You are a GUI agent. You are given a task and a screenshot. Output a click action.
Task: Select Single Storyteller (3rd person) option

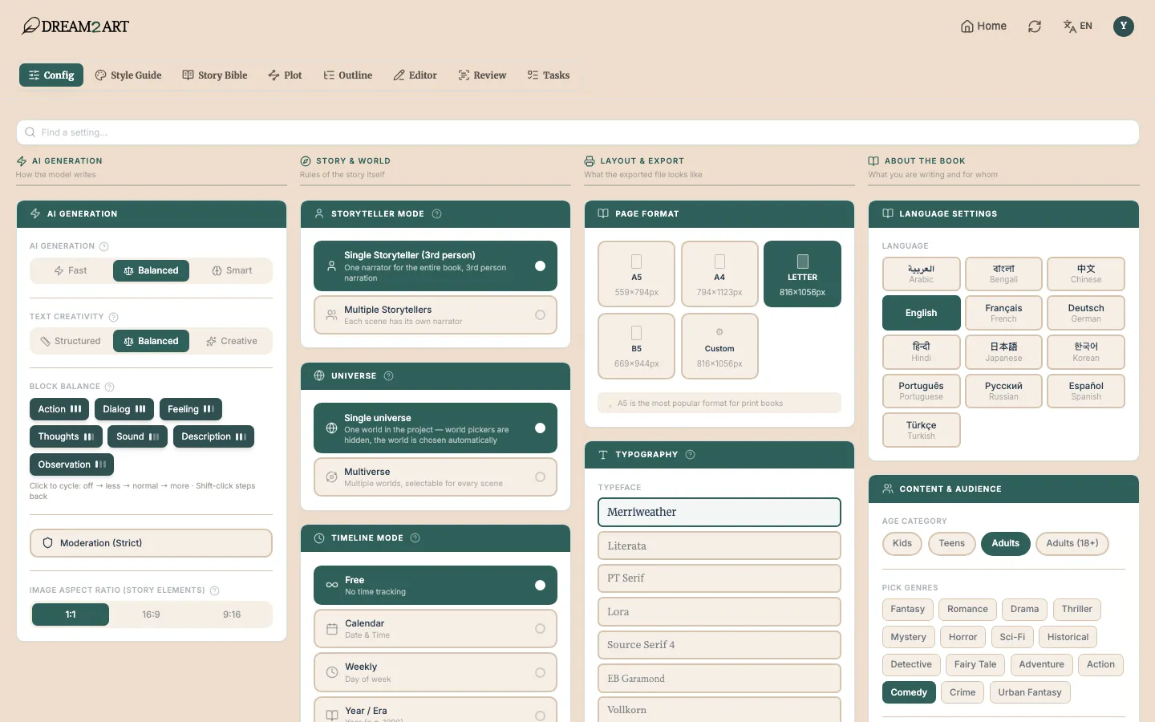[x=436, y=266]
